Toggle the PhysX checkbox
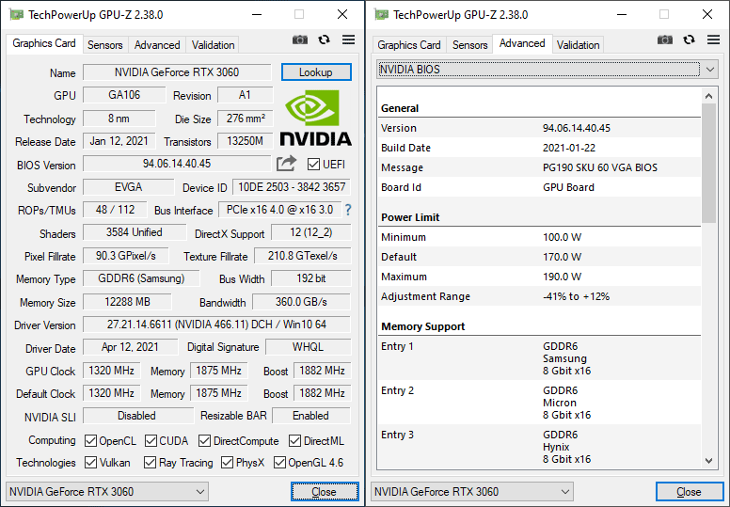 point(228,462)
